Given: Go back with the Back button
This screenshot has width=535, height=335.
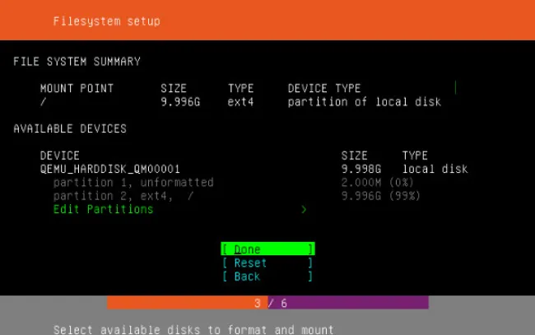Looking at the screenshot, I should click(267, 277).
